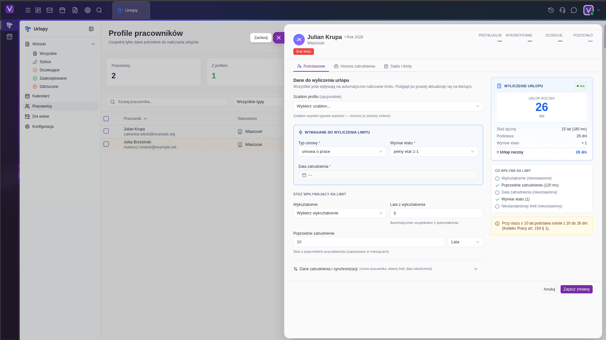Screen dimensions: 606x340
Task: Click the target/goals icon in top bar
Action: [x=88, y=10]
